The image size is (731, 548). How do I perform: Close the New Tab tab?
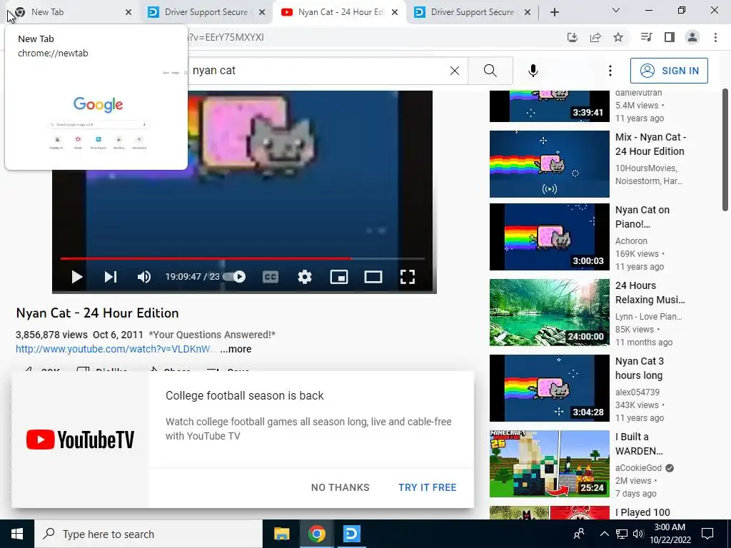(x=128, y=12)
